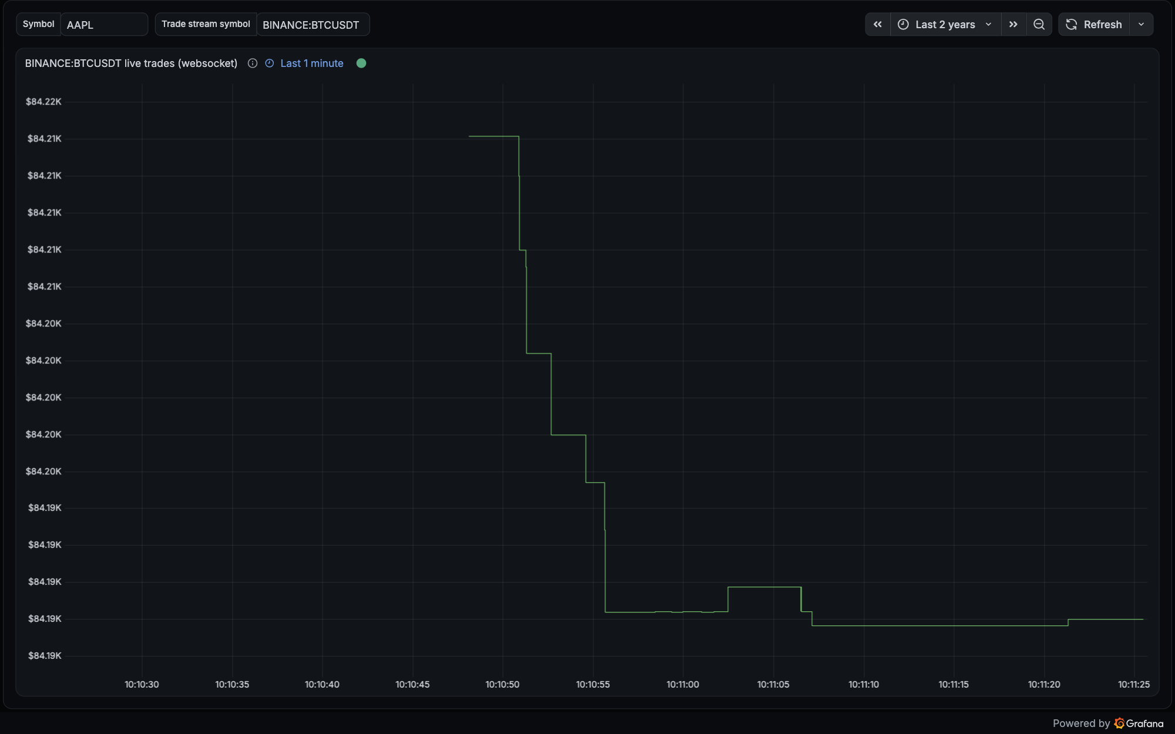Image resolution: width=1175 pixels, height=734 pixels.
Task: Click the 10:11:25 x-axis time label
Action: point(1134,685)
